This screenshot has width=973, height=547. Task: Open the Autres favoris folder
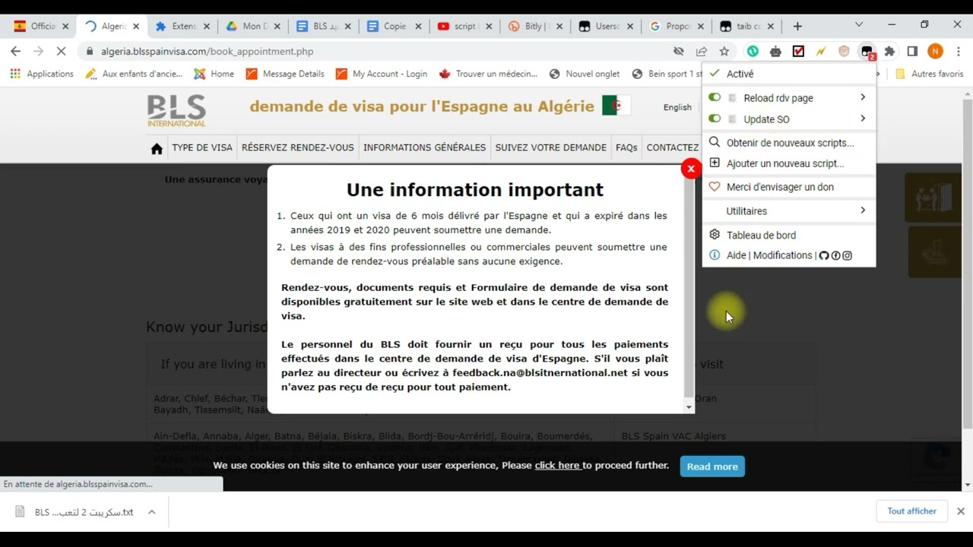(x=930, y=74)
